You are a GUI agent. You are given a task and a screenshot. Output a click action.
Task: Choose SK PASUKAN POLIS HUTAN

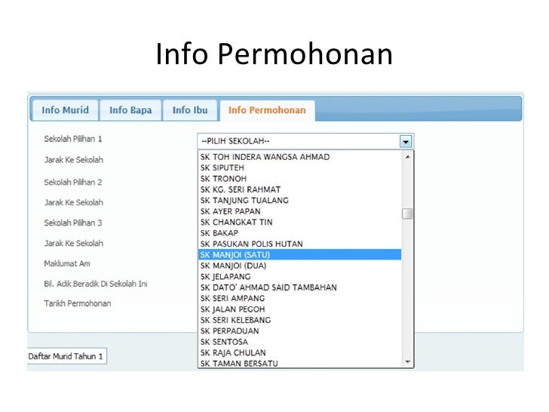pos(299,244)
